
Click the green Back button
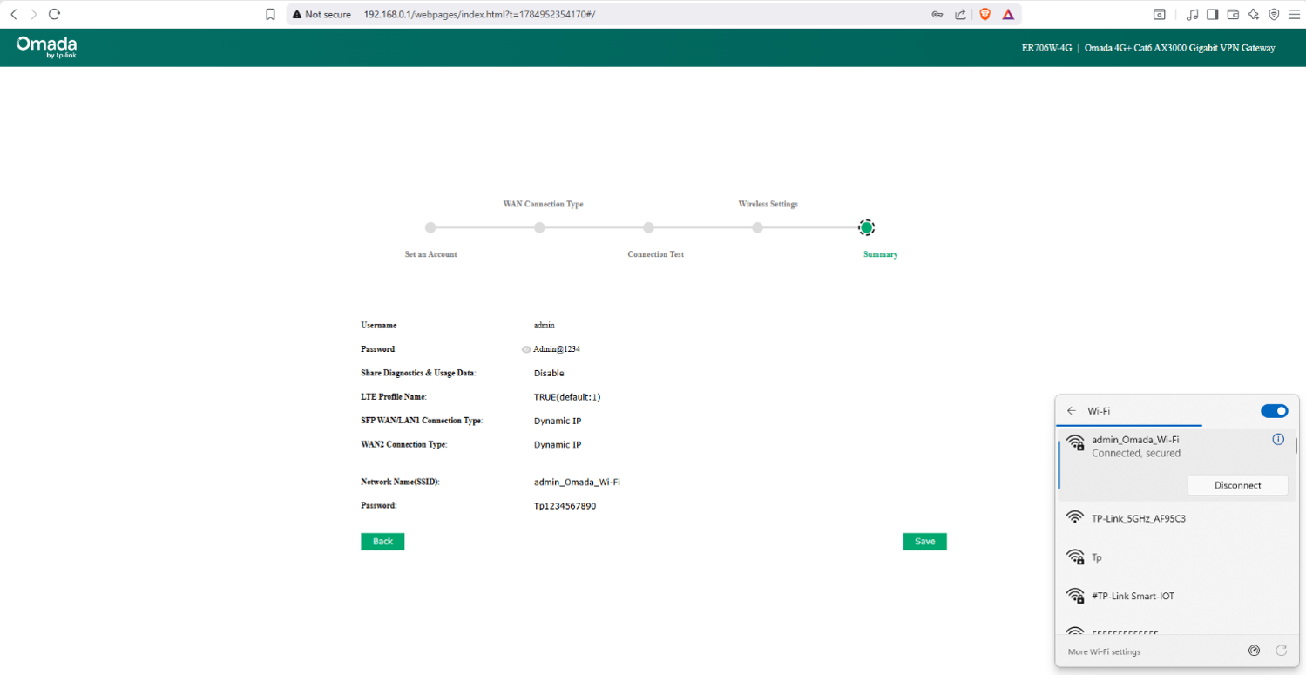pos(382,542)
